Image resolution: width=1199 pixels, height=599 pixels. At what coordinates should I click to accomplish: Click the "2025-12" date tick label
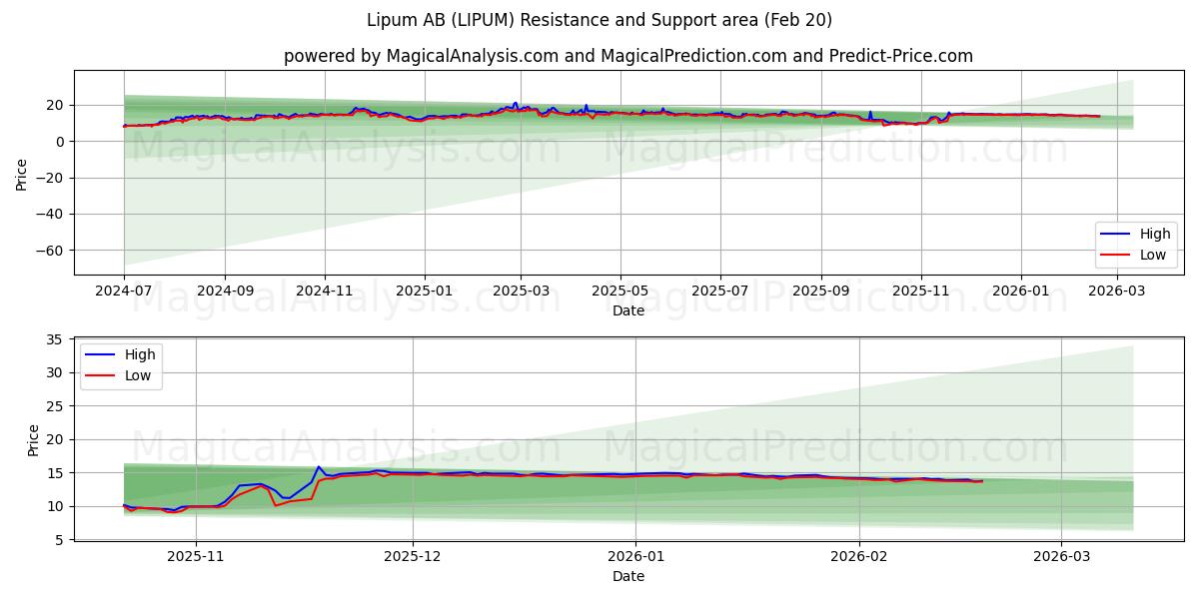pyautogui.click(x=412, y=556)
